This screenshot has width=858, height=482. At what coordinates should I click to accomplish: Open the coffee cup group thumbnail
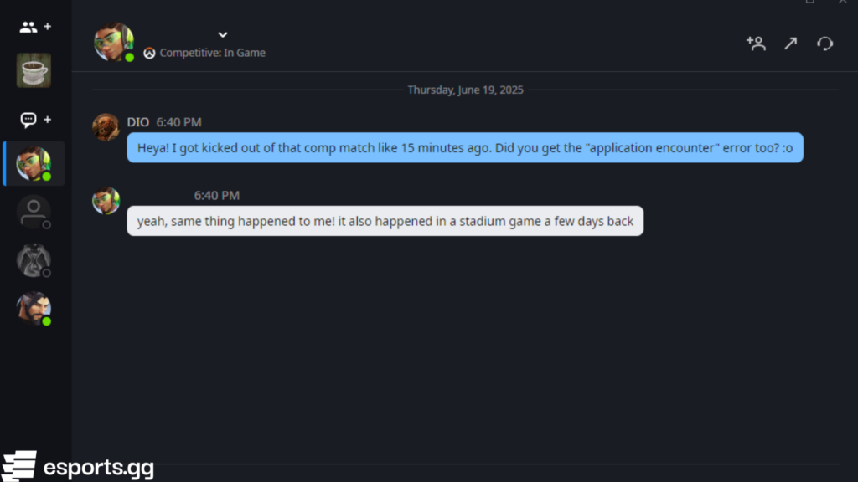pos(34,70)
